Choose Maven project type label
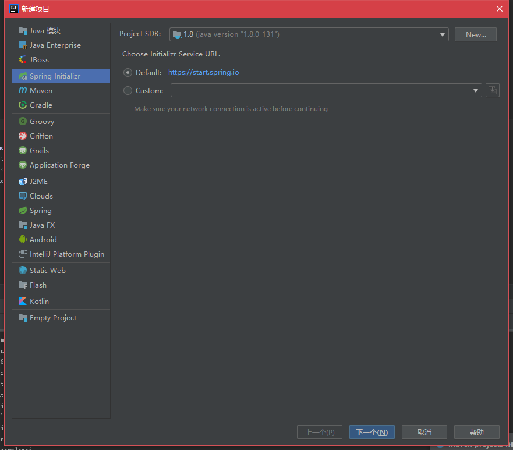This screenshot has height=450, width=513. (41, 91)
